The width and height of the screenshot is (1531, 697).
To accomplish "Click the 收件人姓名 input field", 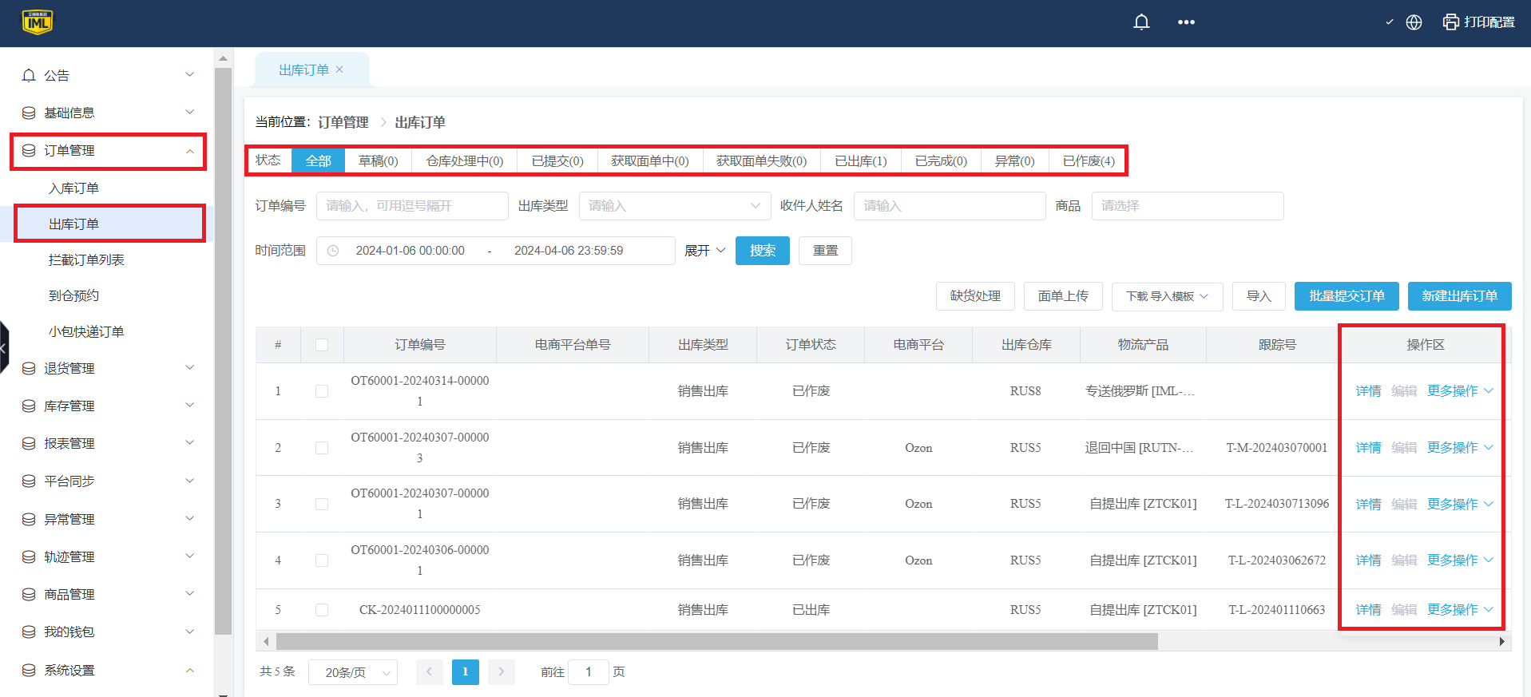I will [x=950, y=206].
